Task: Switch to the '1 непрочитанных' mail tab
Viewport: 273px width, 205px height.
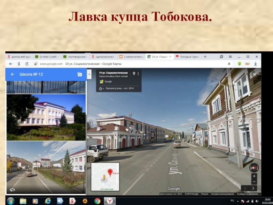Action: (131, 57)
